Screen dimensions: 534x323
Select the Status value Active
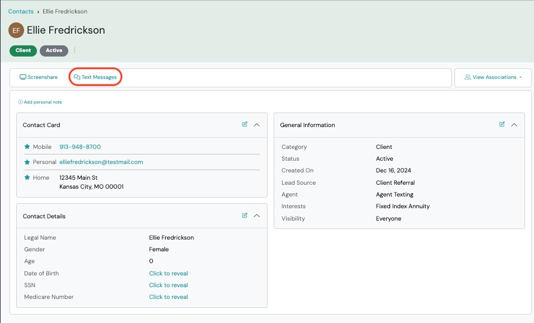point(385,158)
